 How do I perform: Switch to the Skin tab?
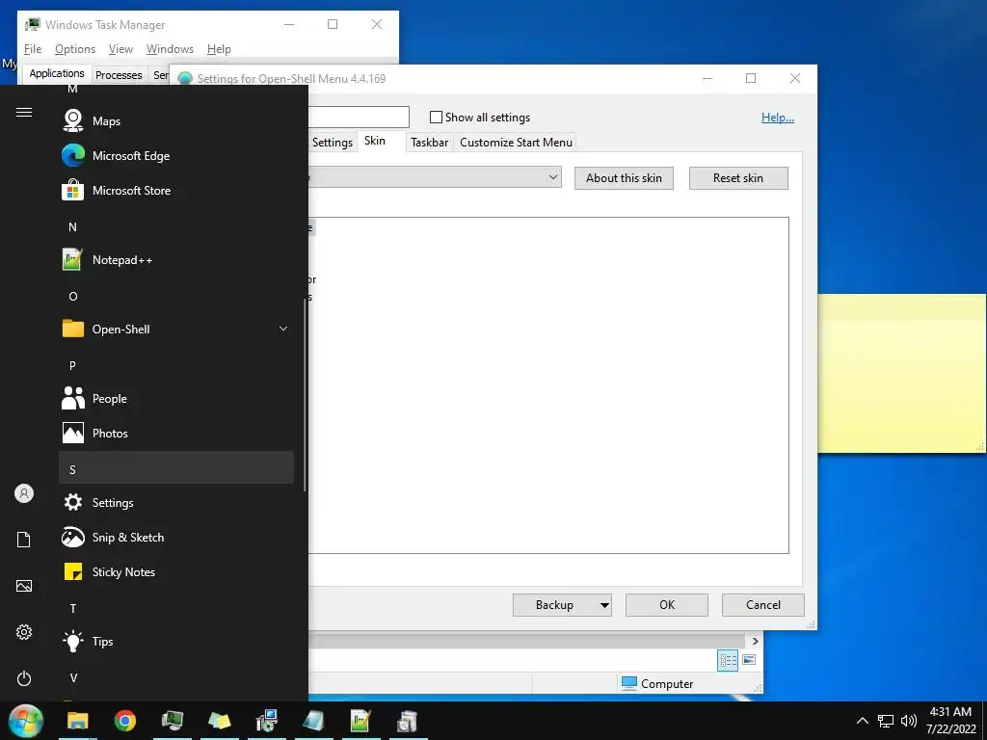[x=375, y=141]
